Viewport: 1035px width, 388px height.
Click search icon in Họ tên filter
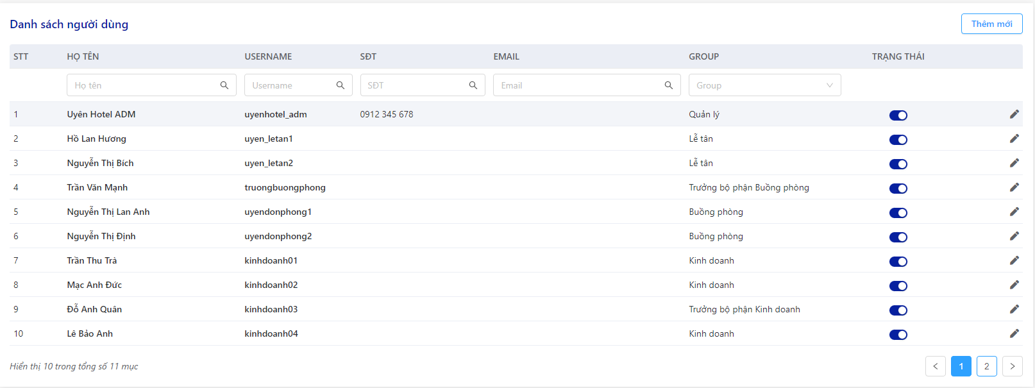(224, 85)
